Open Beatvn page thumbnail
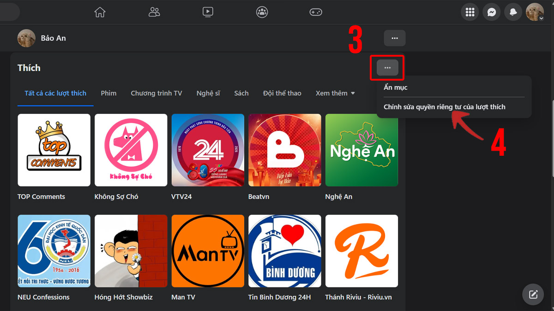The height and width of the screenshot is (311, 554). pos(285,150)
